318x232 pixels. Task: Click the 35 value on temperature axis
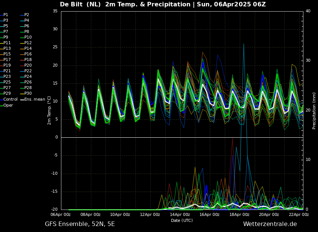pyautogui.click(x=55, y=11)
